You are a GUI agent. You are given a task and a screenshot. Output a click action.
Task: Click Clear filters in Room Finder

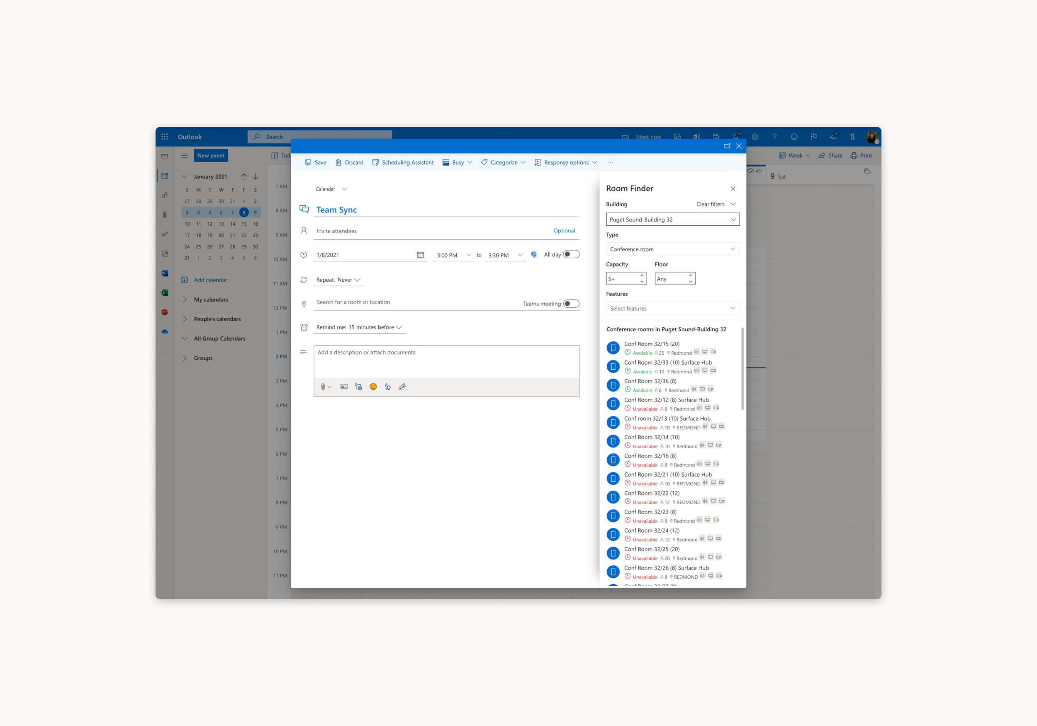pyautogui.click(x=710, y=204)
